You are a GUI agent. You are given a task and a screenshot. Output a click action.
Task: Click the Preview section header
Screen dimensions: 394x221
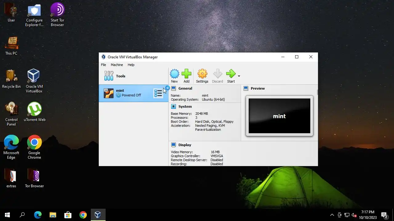[x=258, y=88]
